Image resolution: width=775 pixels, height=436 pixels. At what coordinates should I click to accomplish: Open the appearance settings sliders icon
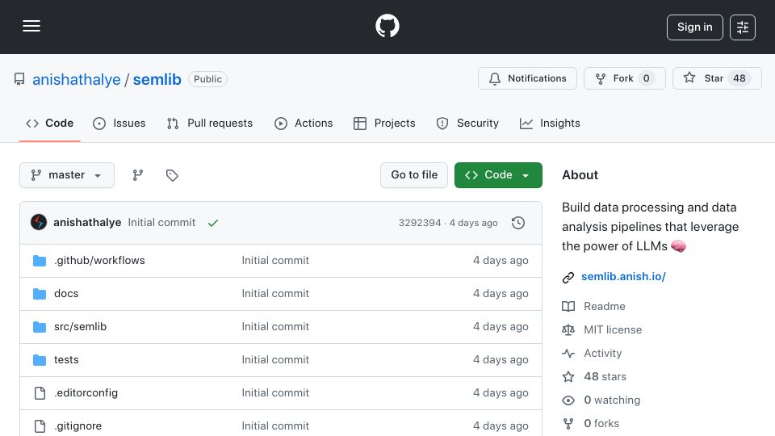pos(743,27)
